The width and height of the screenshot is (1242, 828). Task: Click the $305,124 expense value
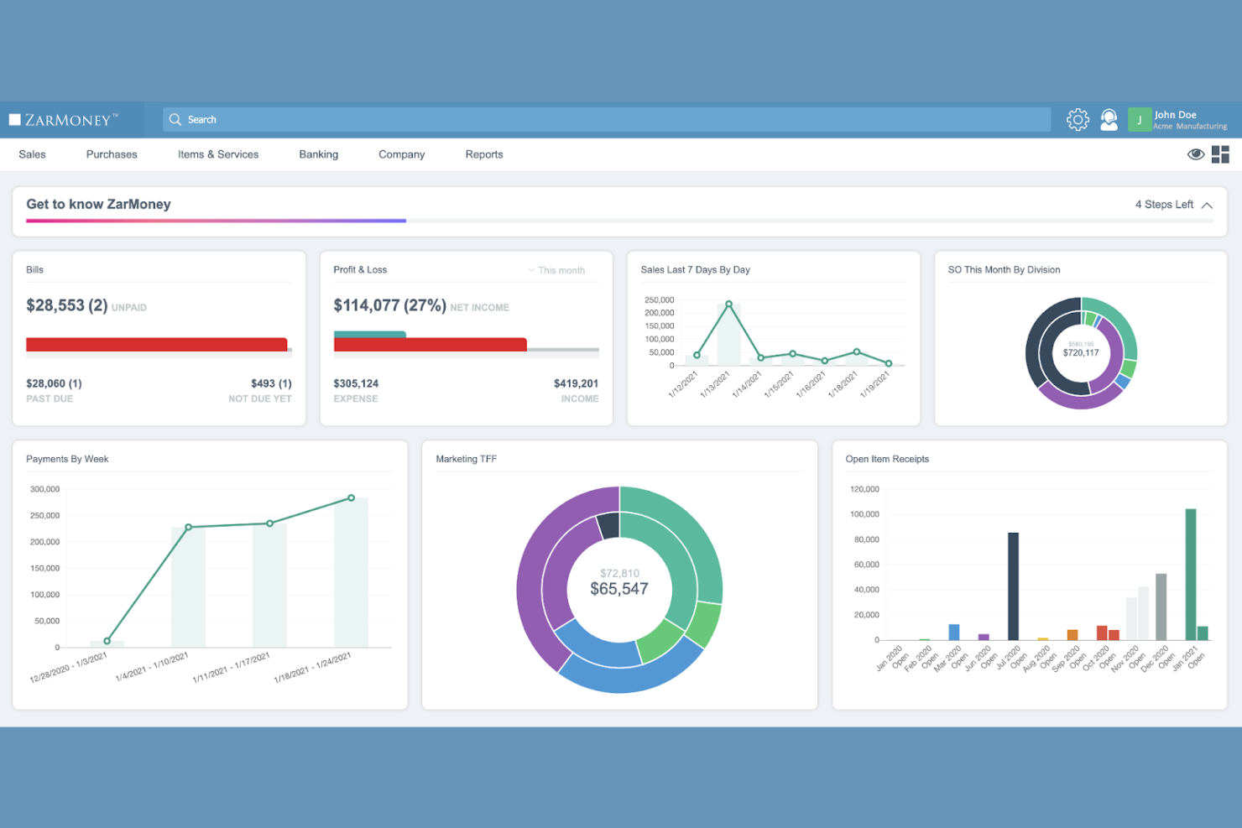point(356,383)
